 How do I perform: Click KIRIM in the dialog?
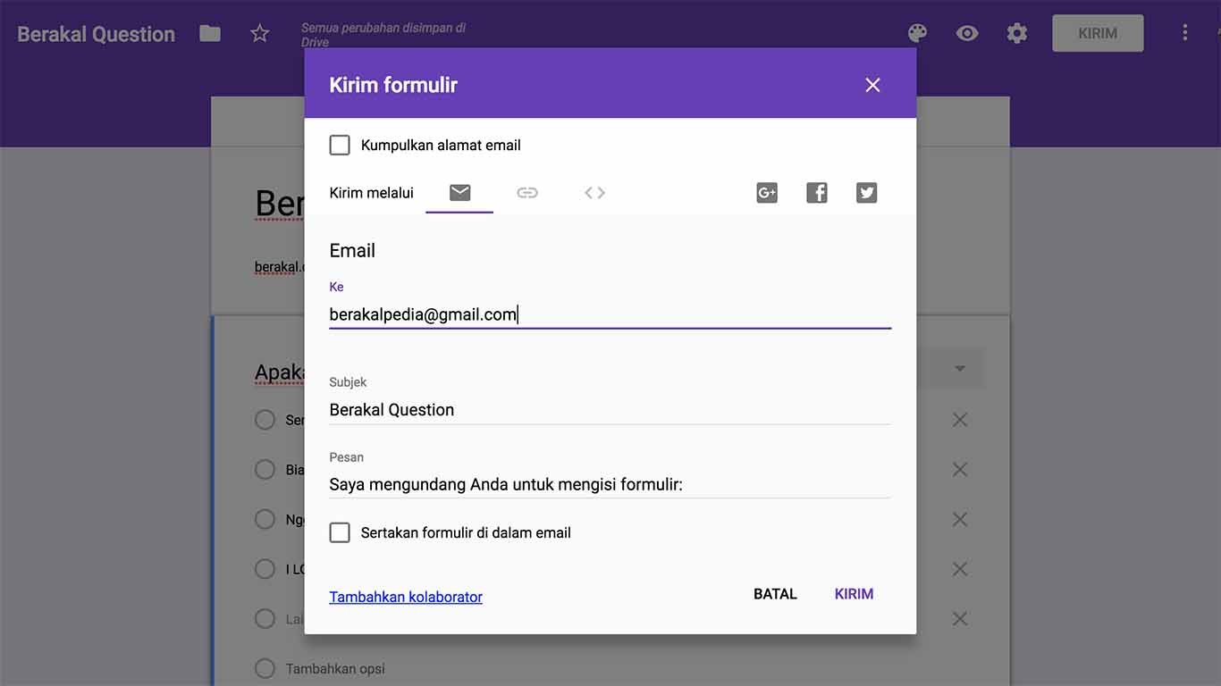coord(854,594)
